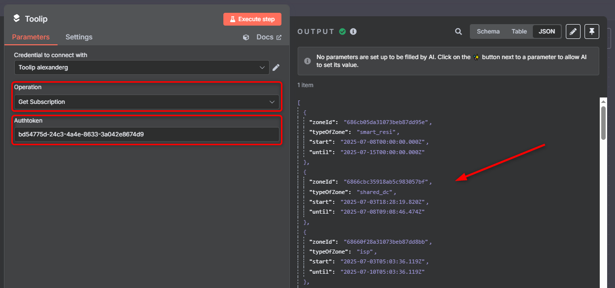Click the output panel vertical scrollbar
Viewport: 615px width, 288px height.
click(x=603, y=123)
